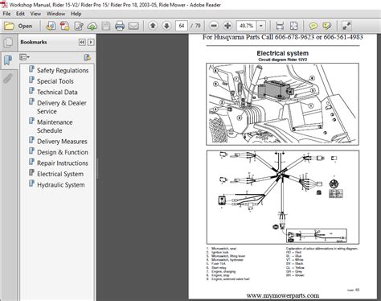Toggle the Page Thumbnails panel button
The height and width of the screenshot is (301, 381).
point(8,42)
